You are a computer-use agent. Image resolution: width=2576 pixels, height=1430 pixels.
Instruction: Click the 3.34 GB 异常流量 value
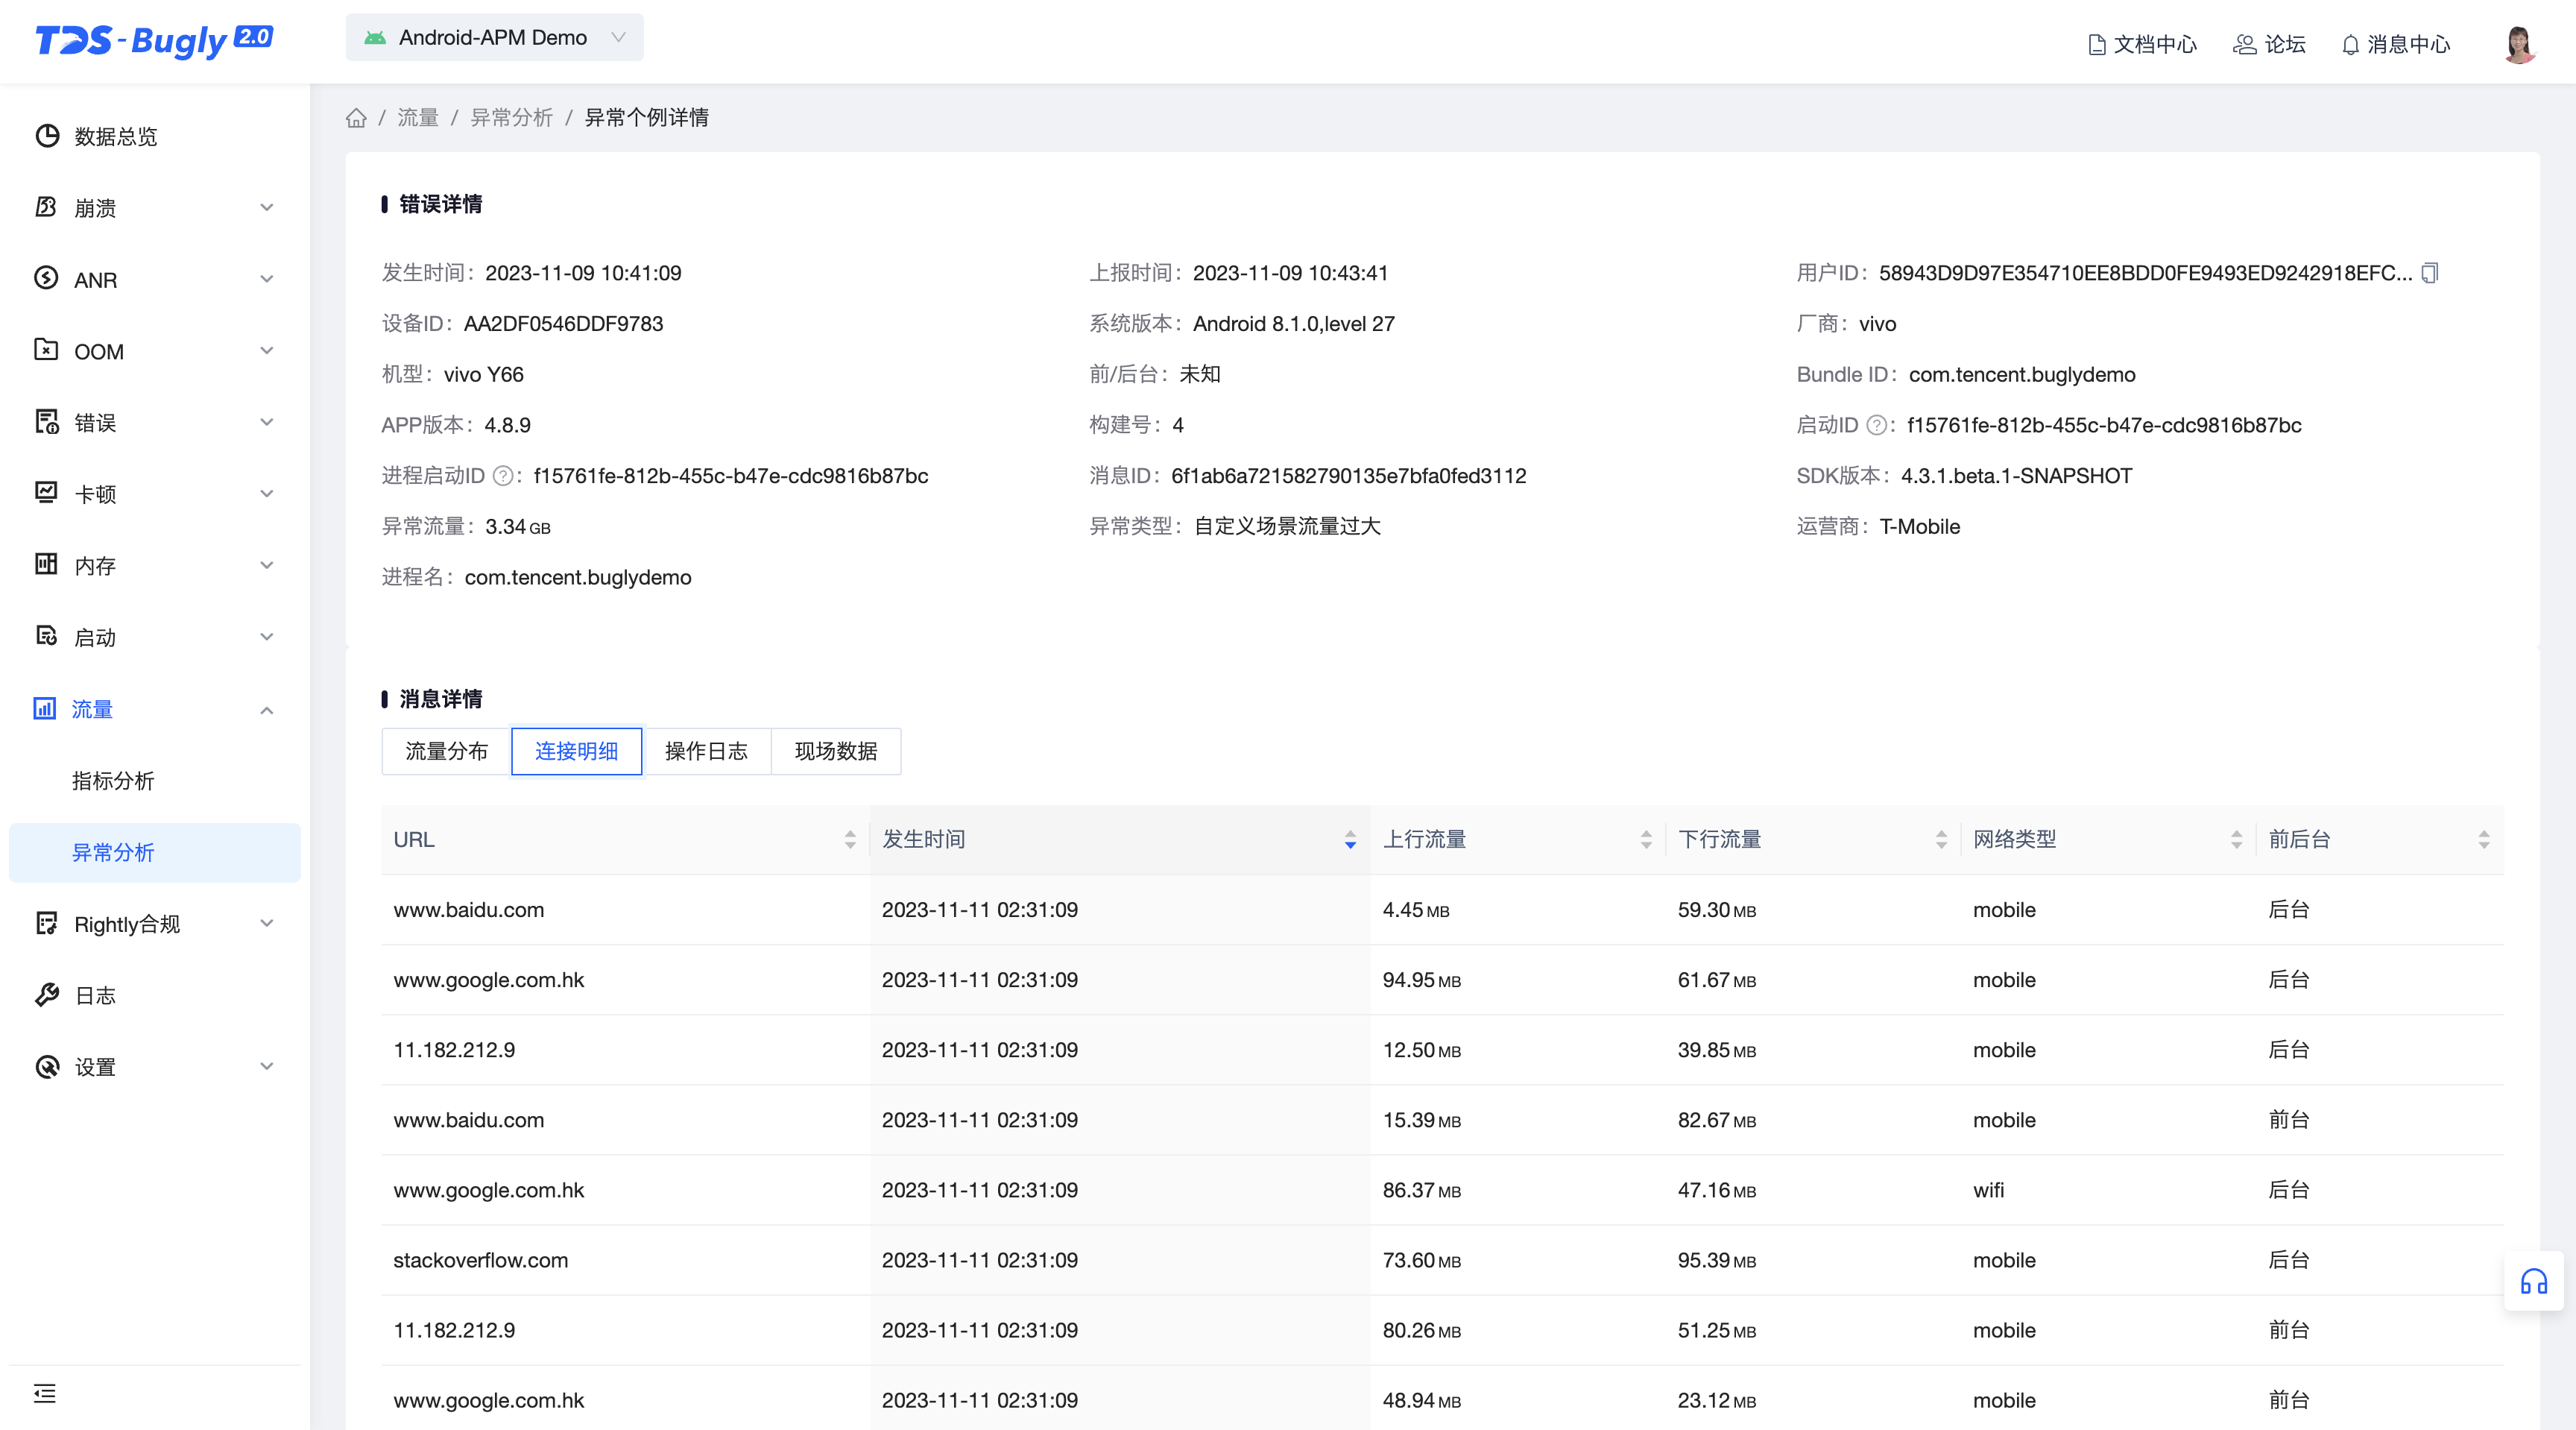pyautogui.click(x=518, y=527)
